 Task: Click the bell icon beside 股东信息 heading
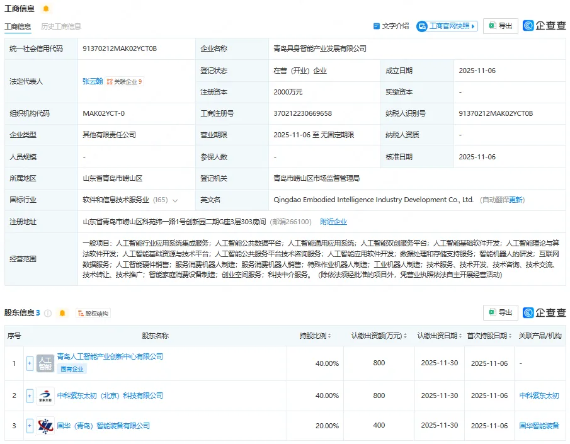click(x=62, y=313)
